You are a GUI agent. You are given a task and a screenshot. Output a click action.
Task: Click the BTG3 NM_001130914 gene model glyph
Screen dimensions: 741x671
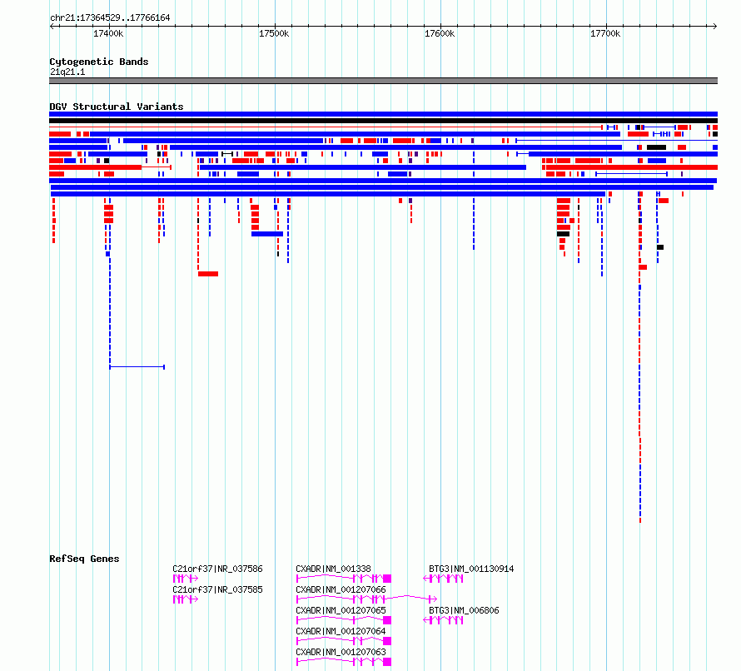pyautogui.click(x=443, y=579)
